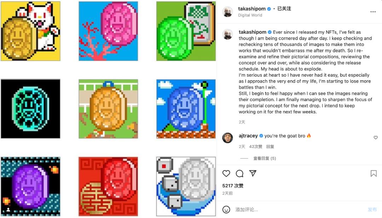
Task: Expand 查看回复 (5) replies
Action: [265, 158]
